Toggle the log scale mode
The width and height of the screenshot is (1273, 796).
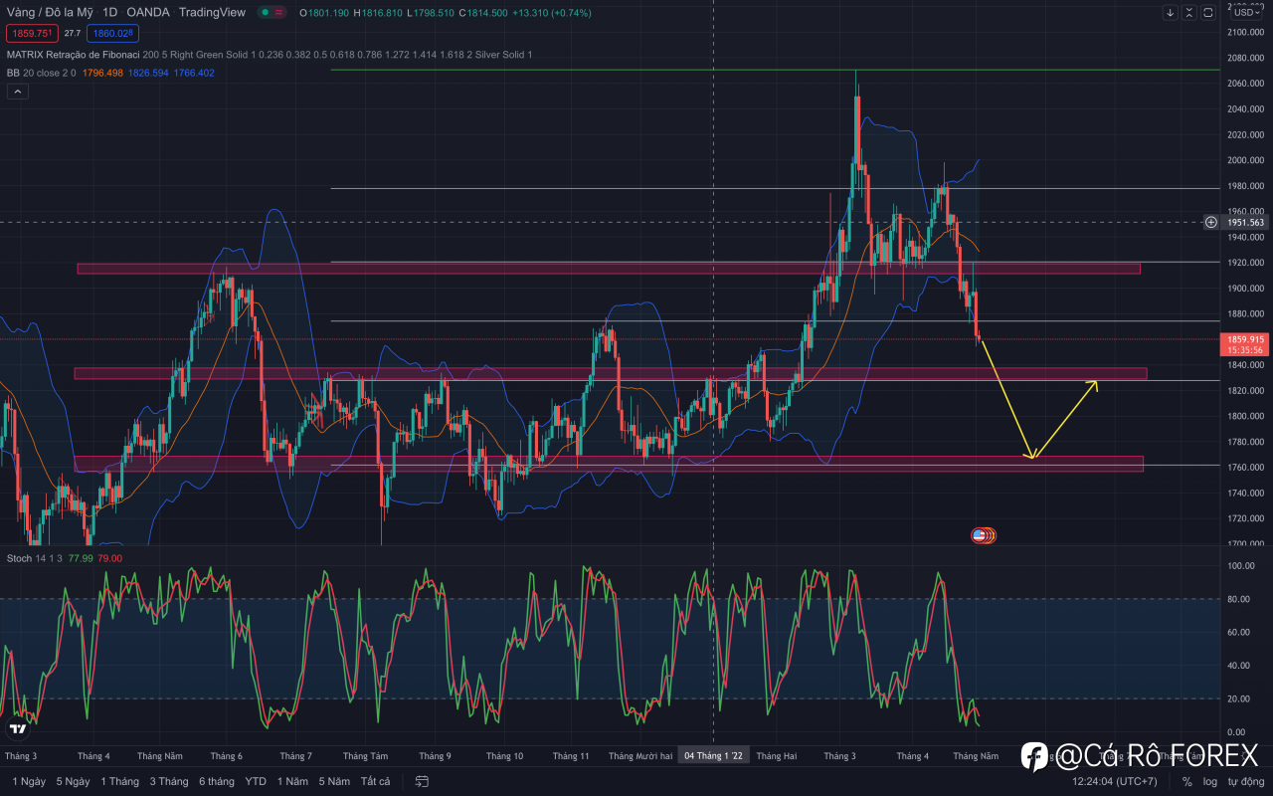[1210, 782]
